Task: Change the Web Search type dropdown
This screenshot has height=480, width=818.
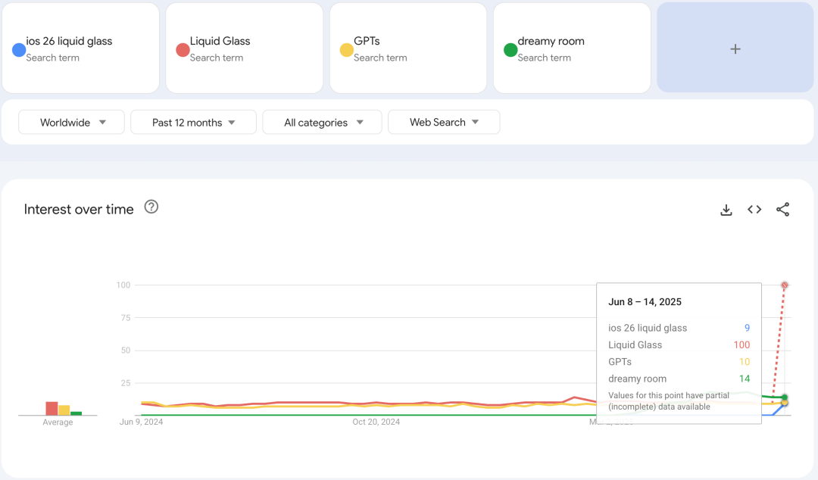Action: click(x=444, y=123)
